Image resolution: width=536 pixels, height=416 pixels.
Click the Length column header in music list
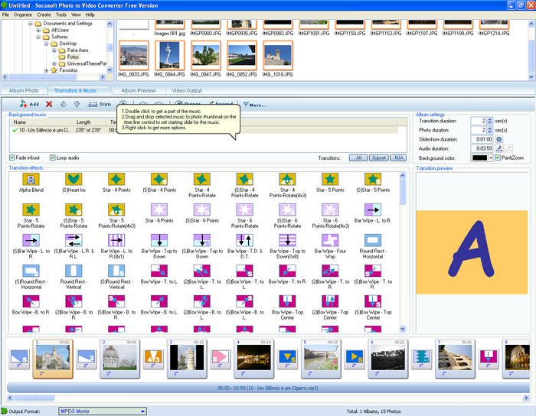90,122
